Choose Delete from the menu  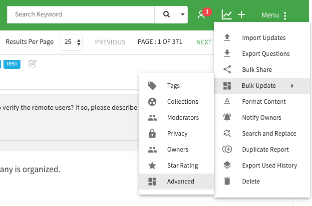[x=262, y=182]
